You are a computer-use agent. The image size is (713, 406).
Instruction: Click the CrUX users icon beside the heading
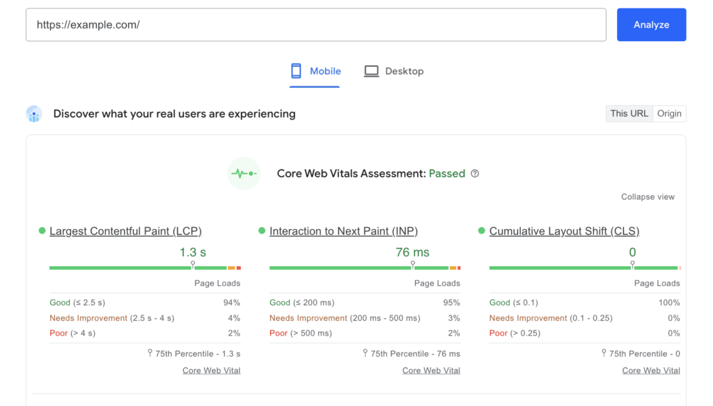pos(33,114)
